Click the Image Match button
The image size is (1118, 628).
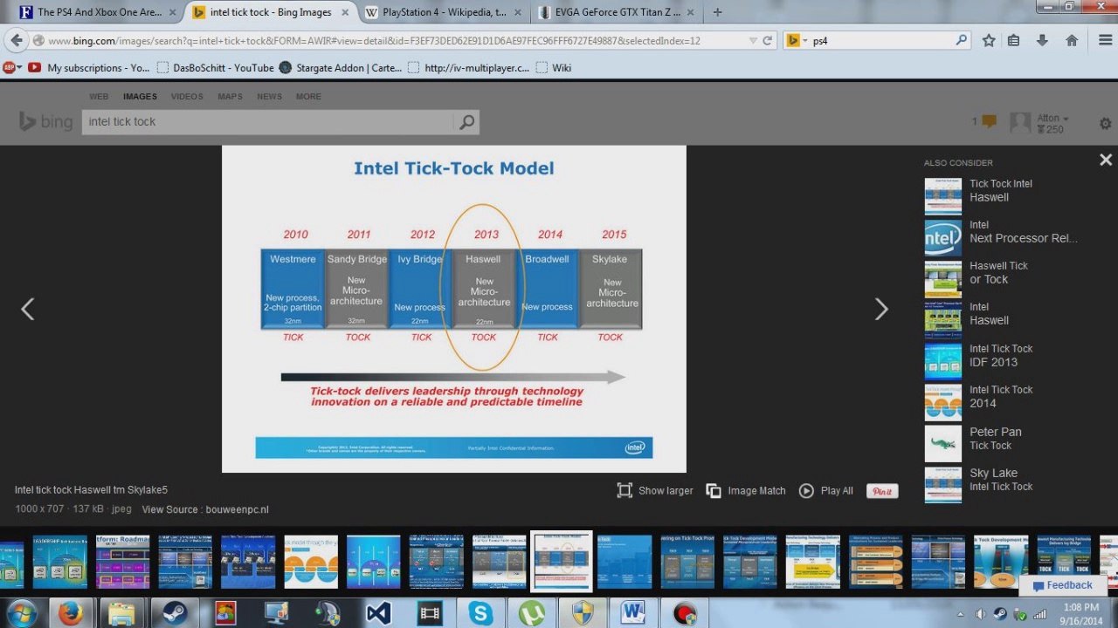tap(746, 491)
